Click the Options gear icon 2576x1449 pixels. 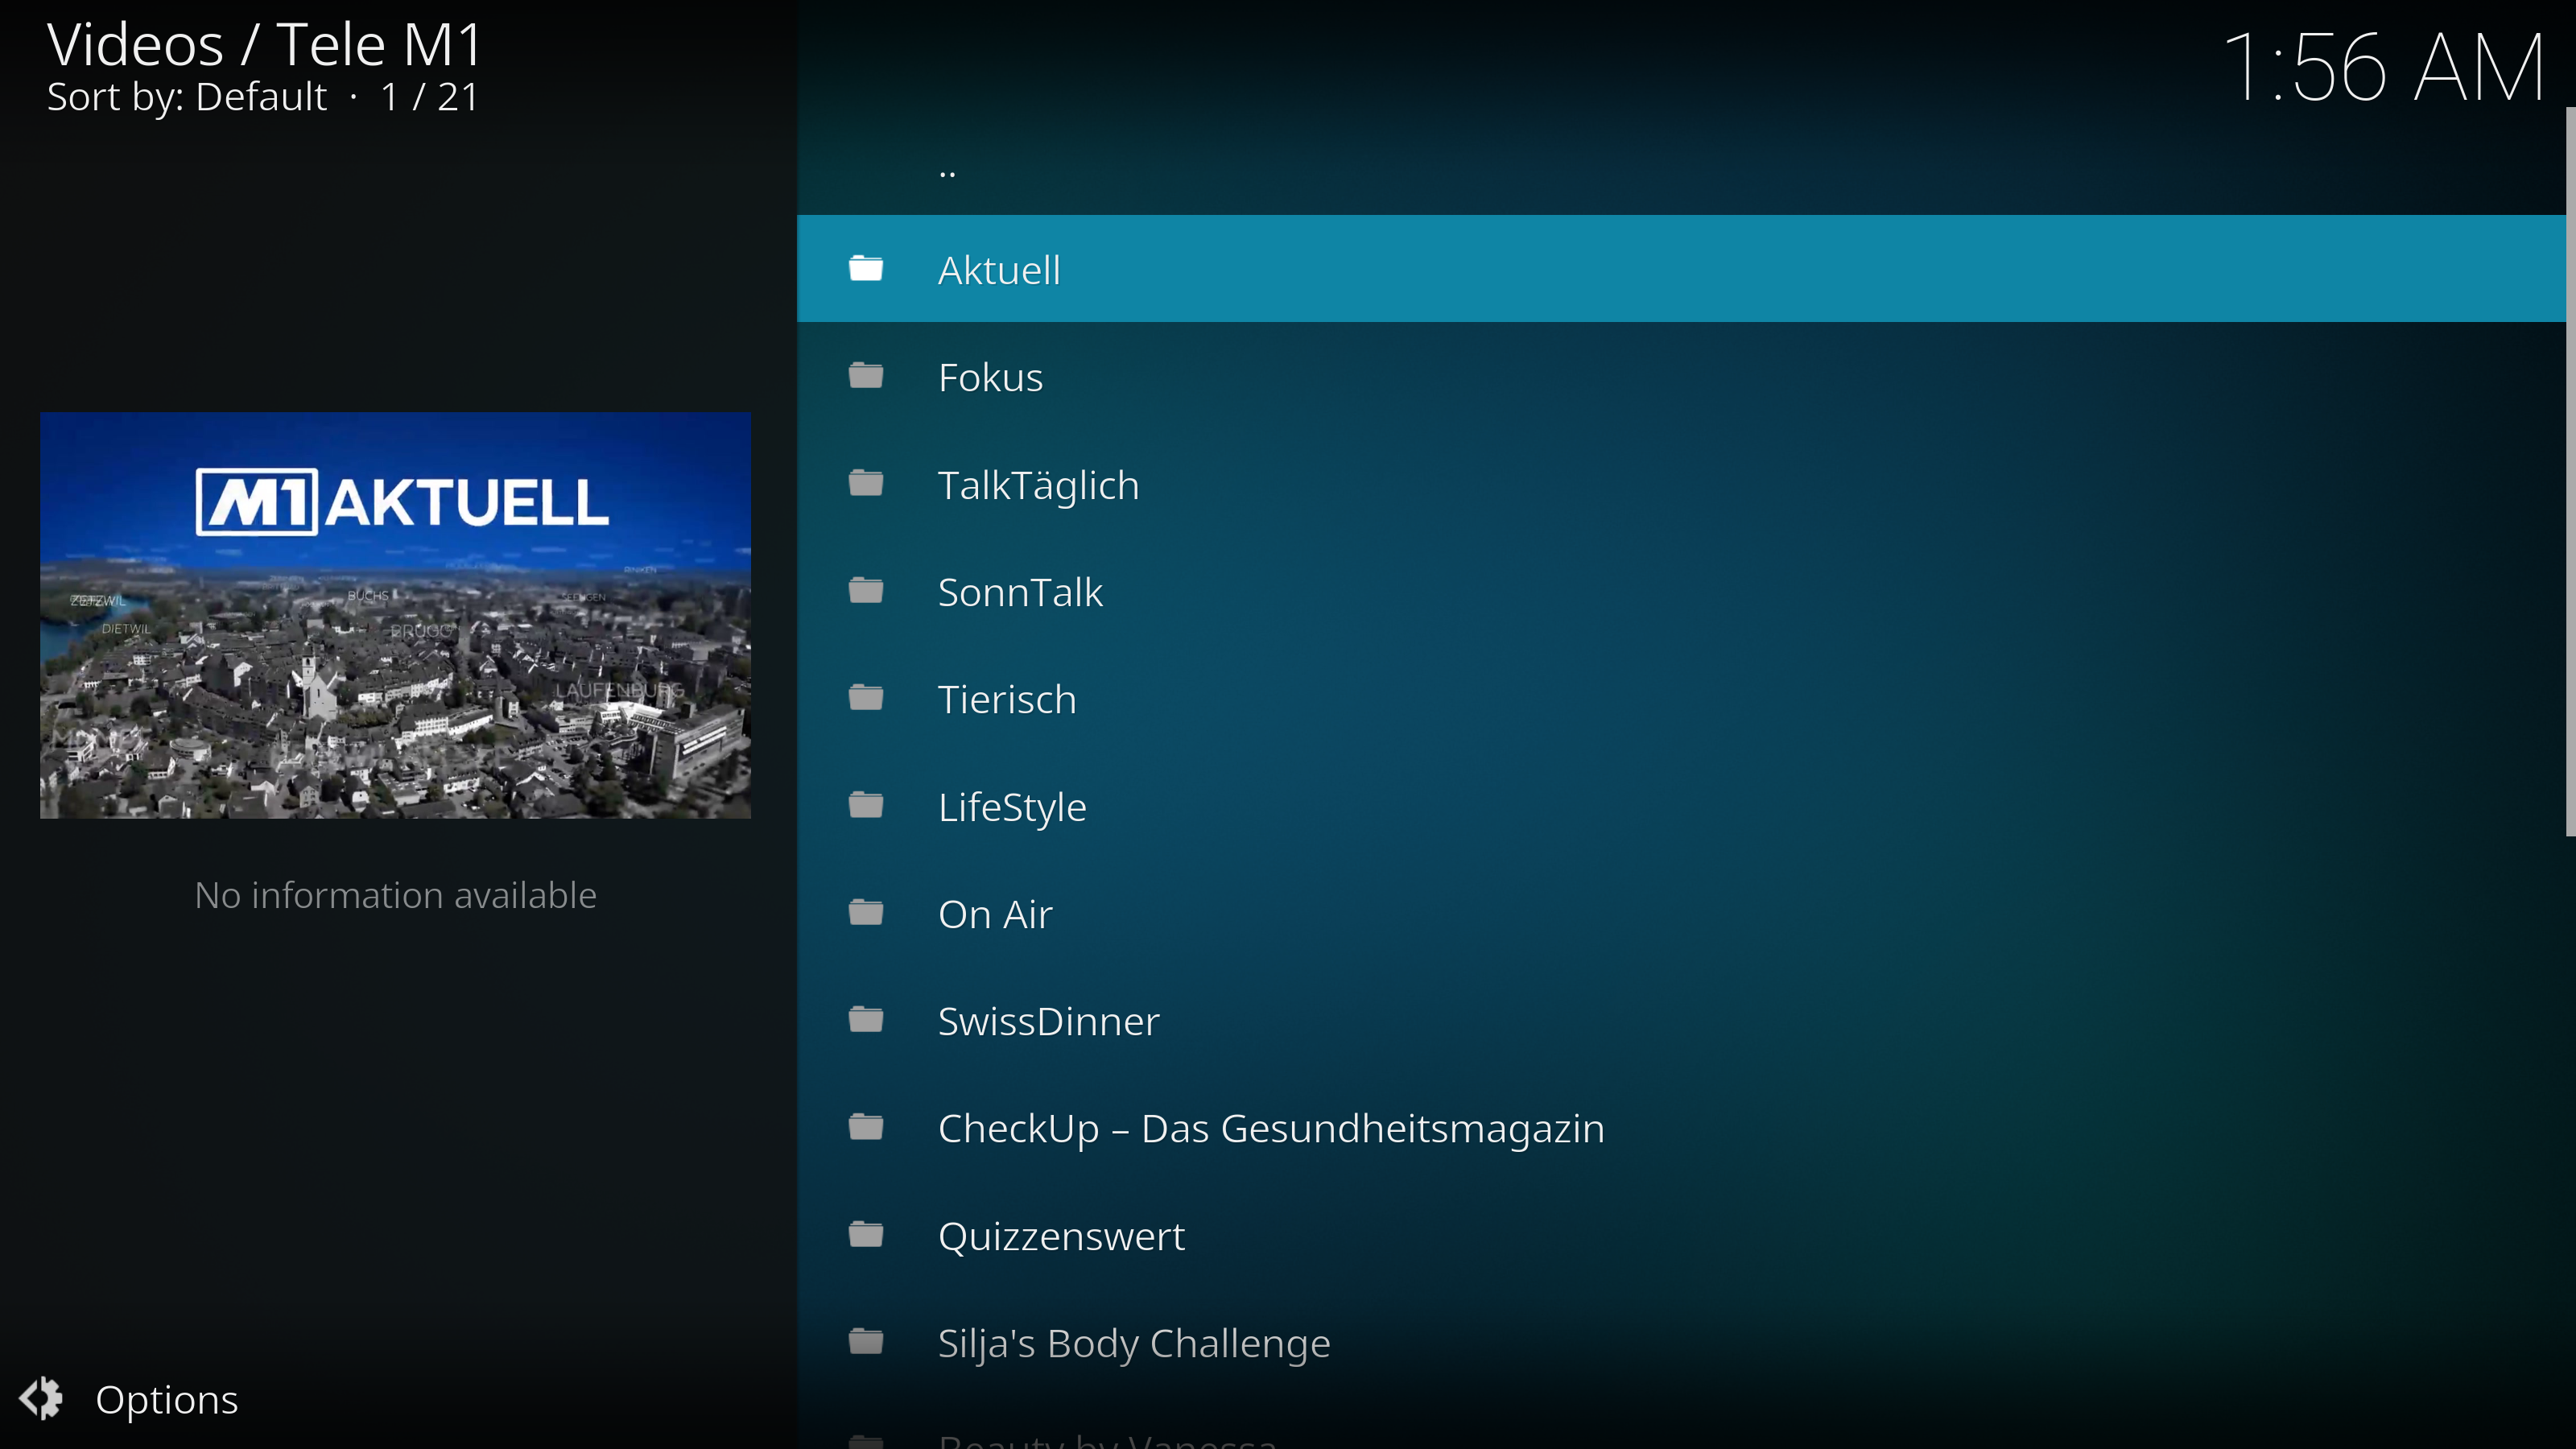click(42, 1398)
